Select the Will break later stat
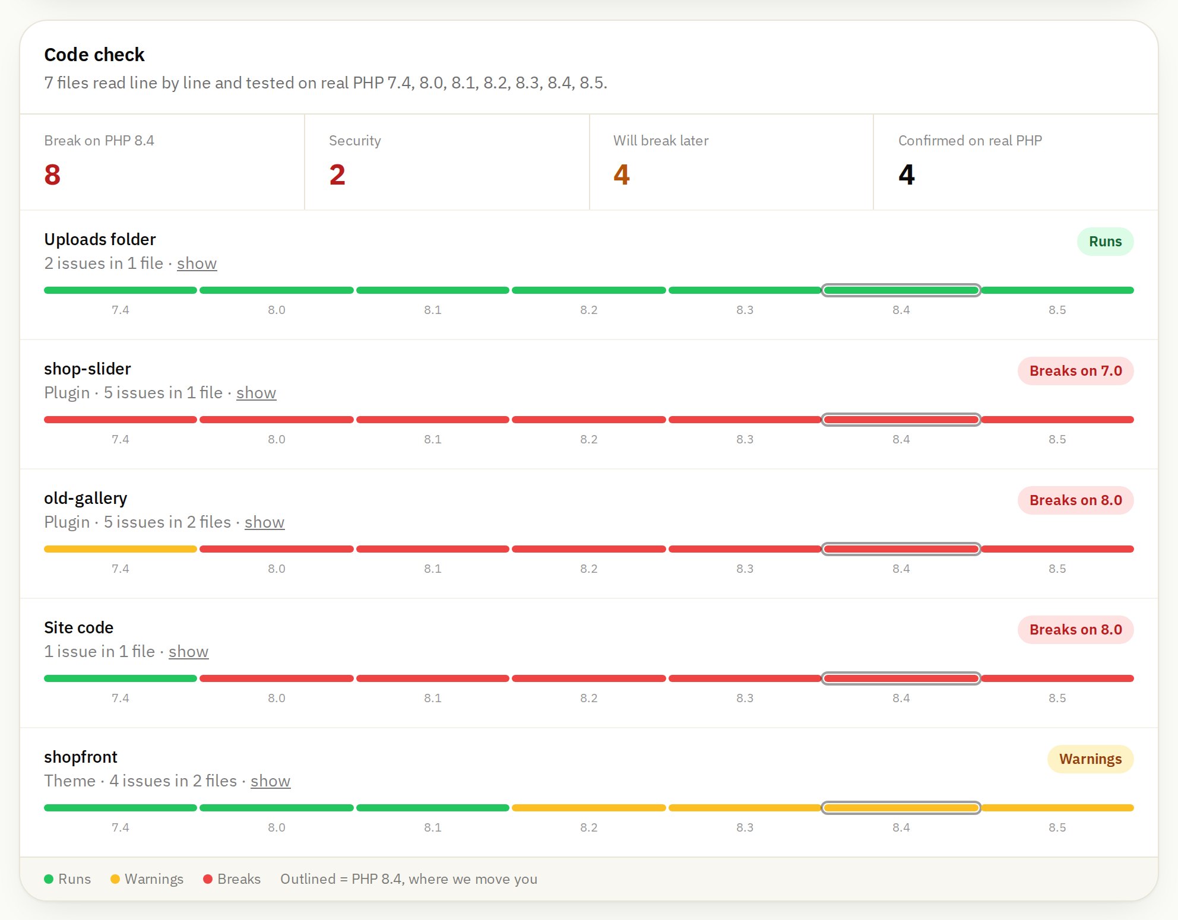Image resolution: width=1178 pixels, height=920 pixels. point(731,162)
